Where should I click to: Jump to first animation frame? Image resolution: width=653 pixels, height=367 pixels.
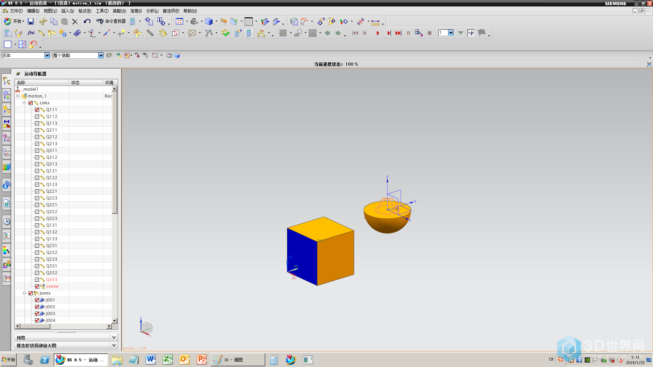click(355, 33)
